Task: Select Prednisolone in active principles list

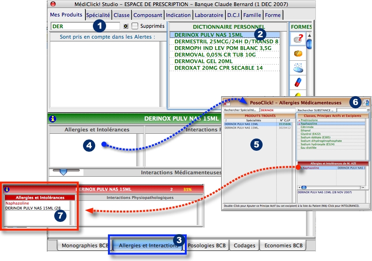Action: pos(331,120)
